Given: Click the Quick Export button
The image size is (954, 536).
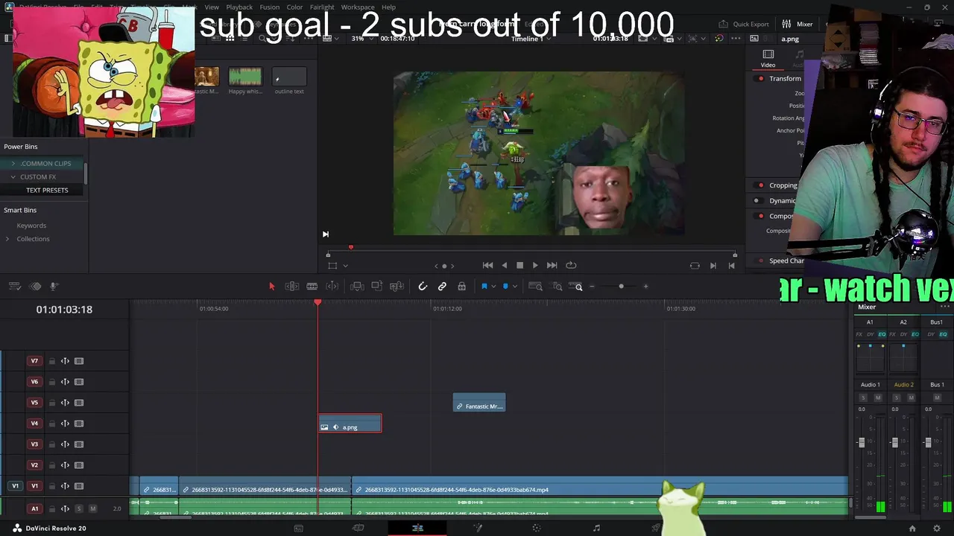Looking at the screenshot, I should 743,24.
